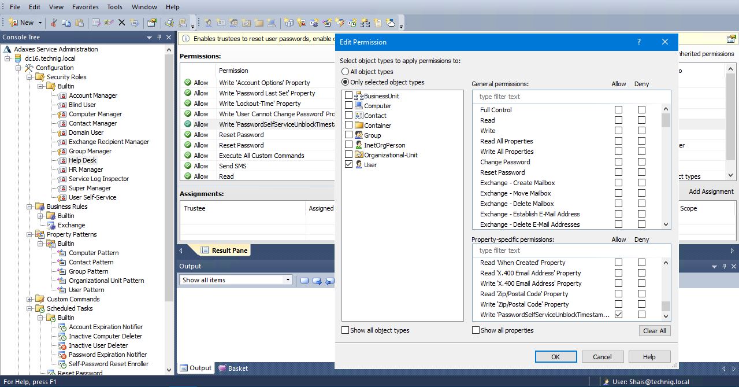Open Console Tree panel dropdown arrow
Image resolution: width=739 pixels, height=387 pixels.
[150, 37]
